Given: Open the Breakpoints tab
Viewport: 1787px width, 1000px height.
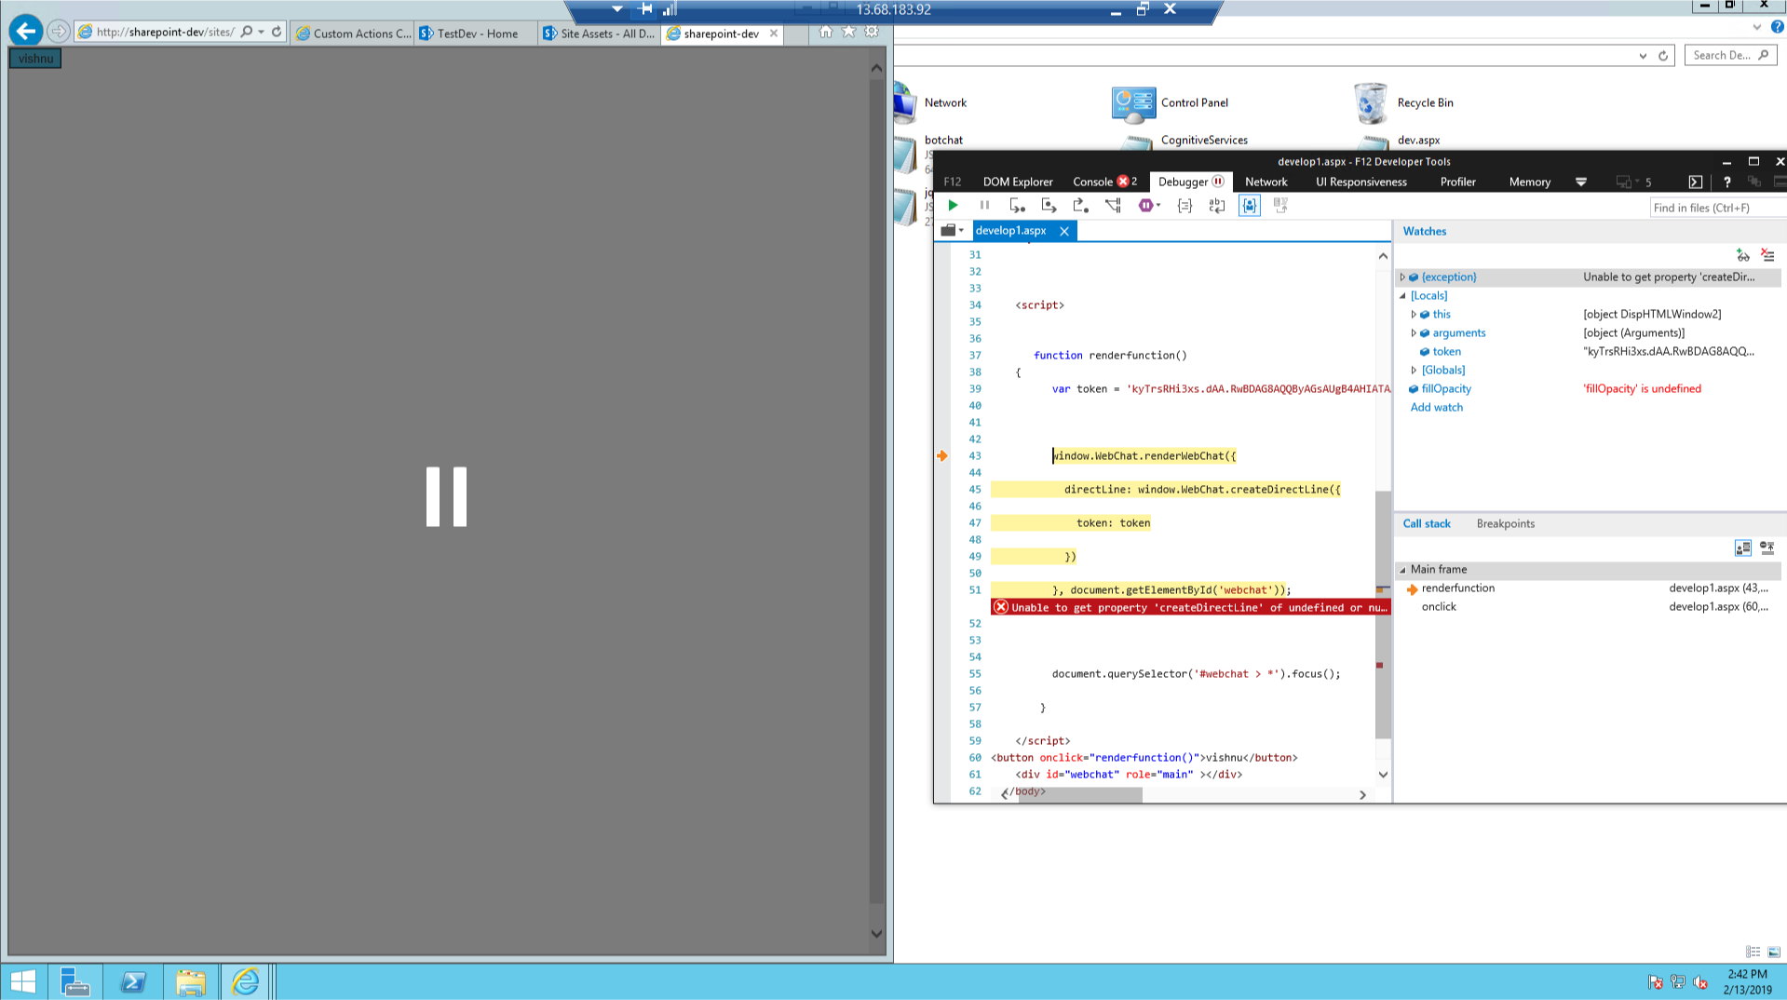Looking at the screenshot, I should click(x=1505, y=523).
